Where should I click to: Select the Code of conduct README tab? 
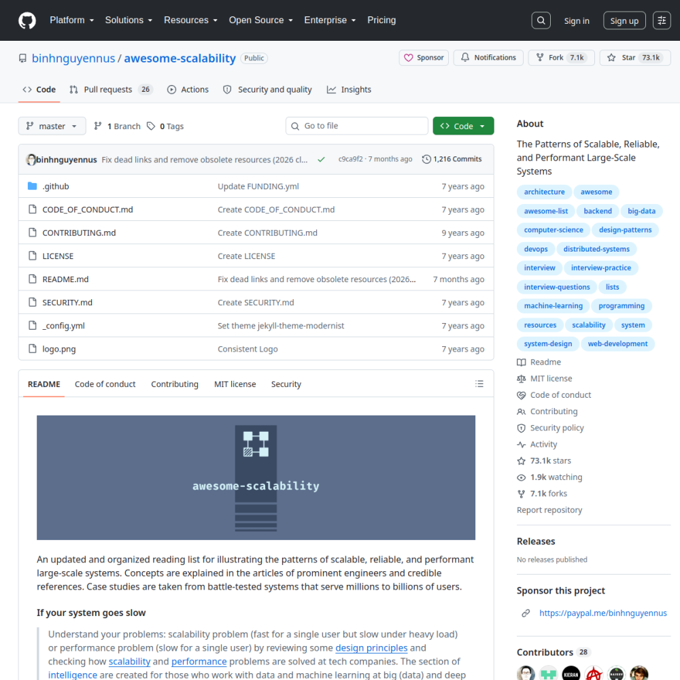[105, 384]
